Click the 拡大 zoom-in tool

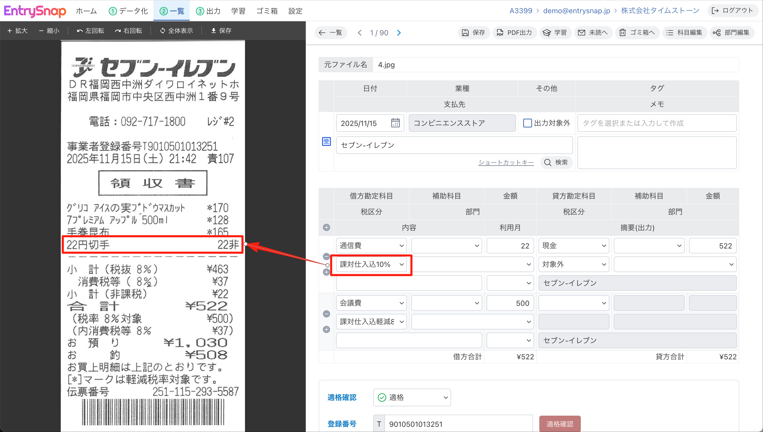click(17, 31)
